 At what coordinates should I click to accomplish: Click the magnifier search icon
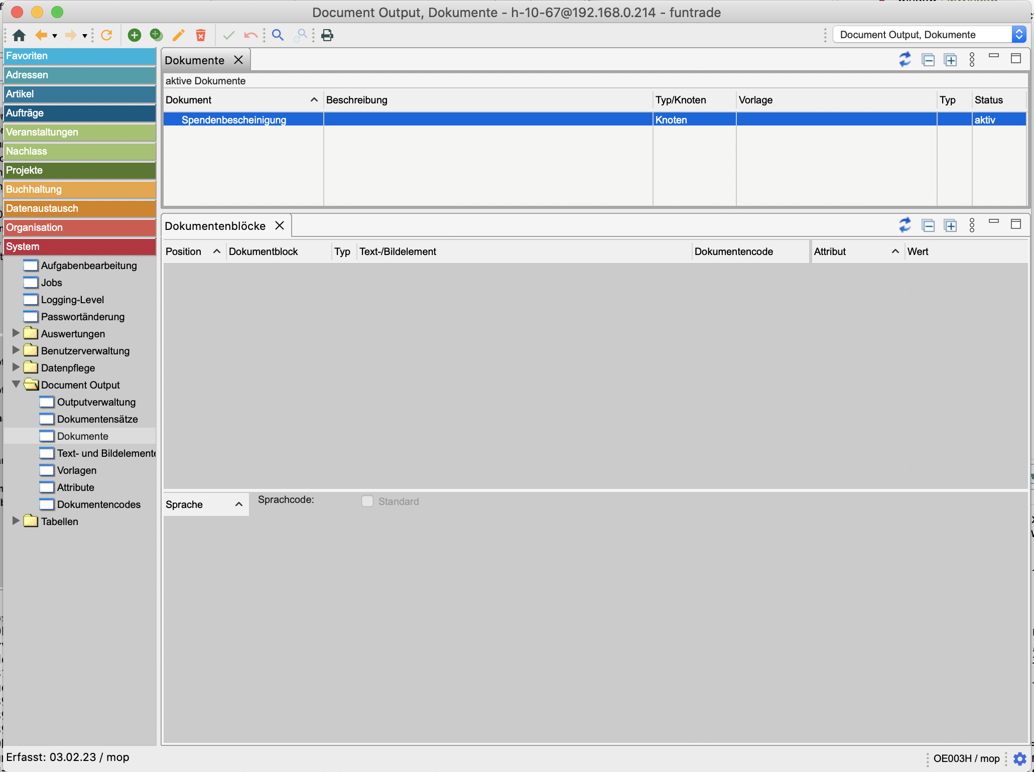click(278, 35)
